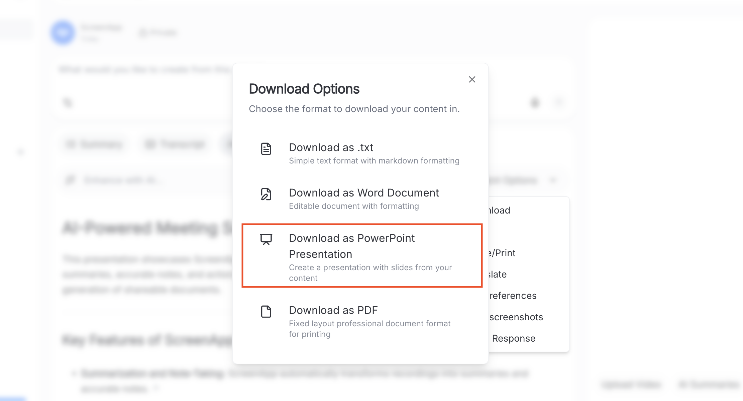743x401 pixels.
Task: Click the PDF file icon
Action: point(265,312)
